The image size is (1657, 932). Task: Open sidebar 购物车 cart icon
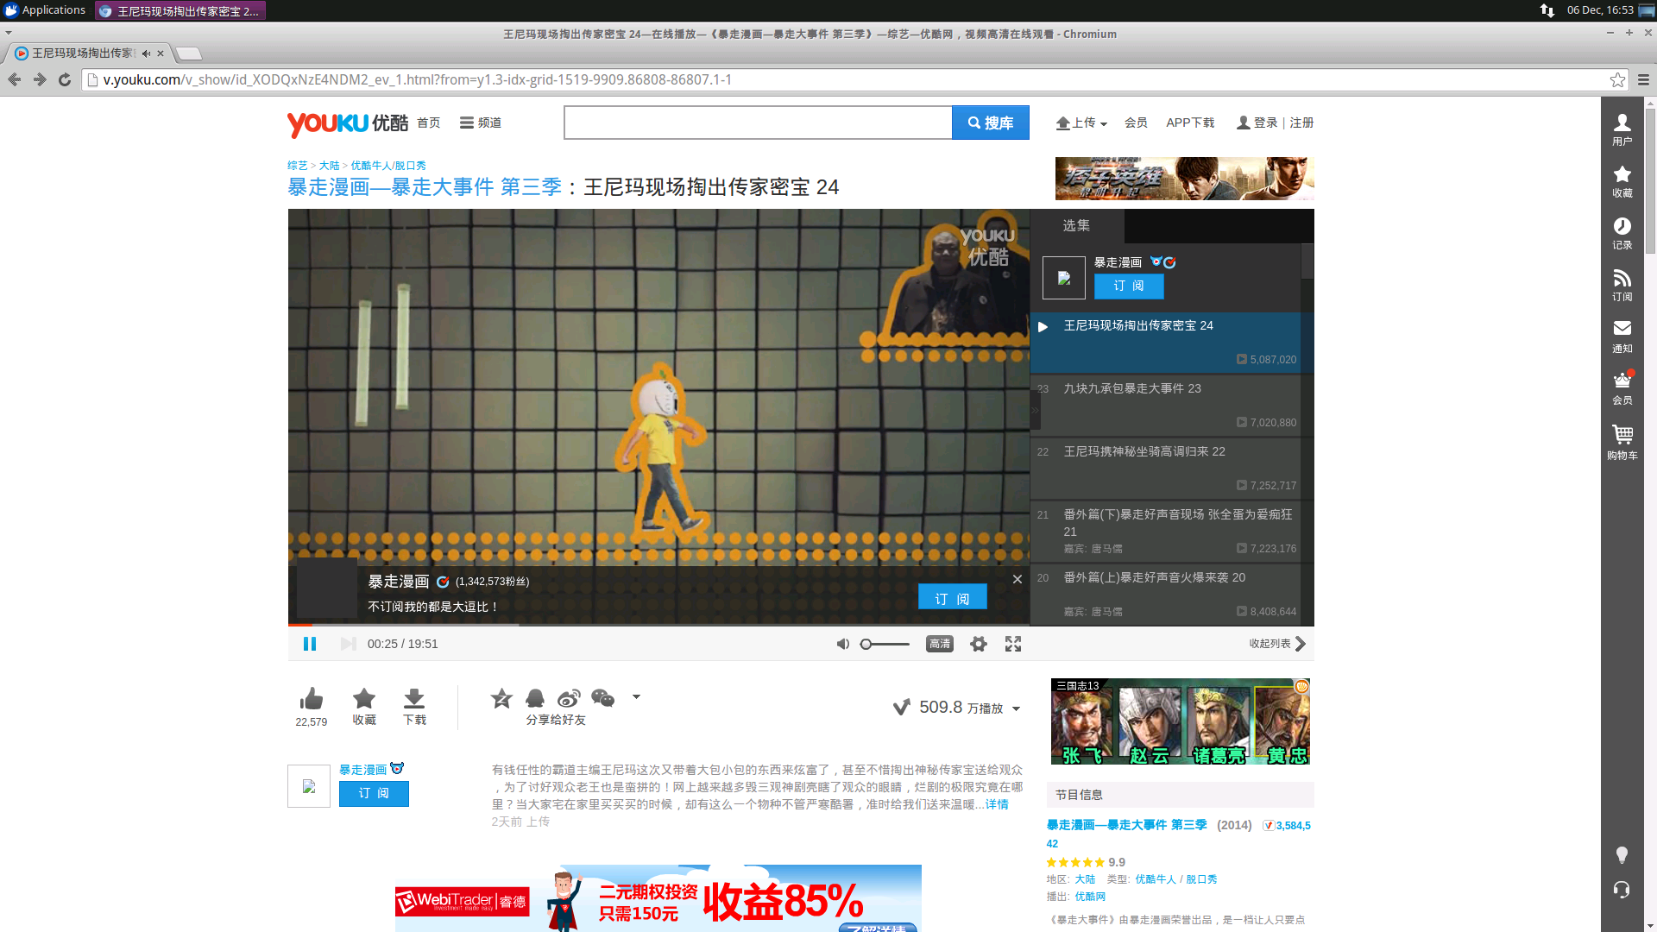1622,442
